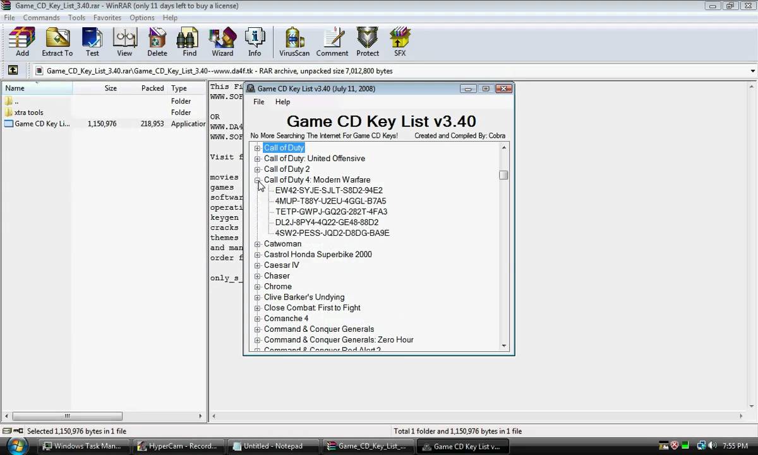Open WinRAR File menu
This screenshot has width=758, height=455.
(x=9, y=18)
